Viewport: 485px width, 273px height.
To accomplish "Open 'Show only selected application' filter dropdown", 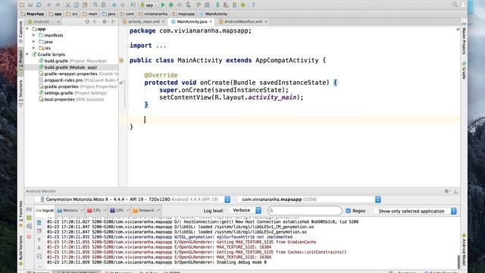I will click(415, 211).
